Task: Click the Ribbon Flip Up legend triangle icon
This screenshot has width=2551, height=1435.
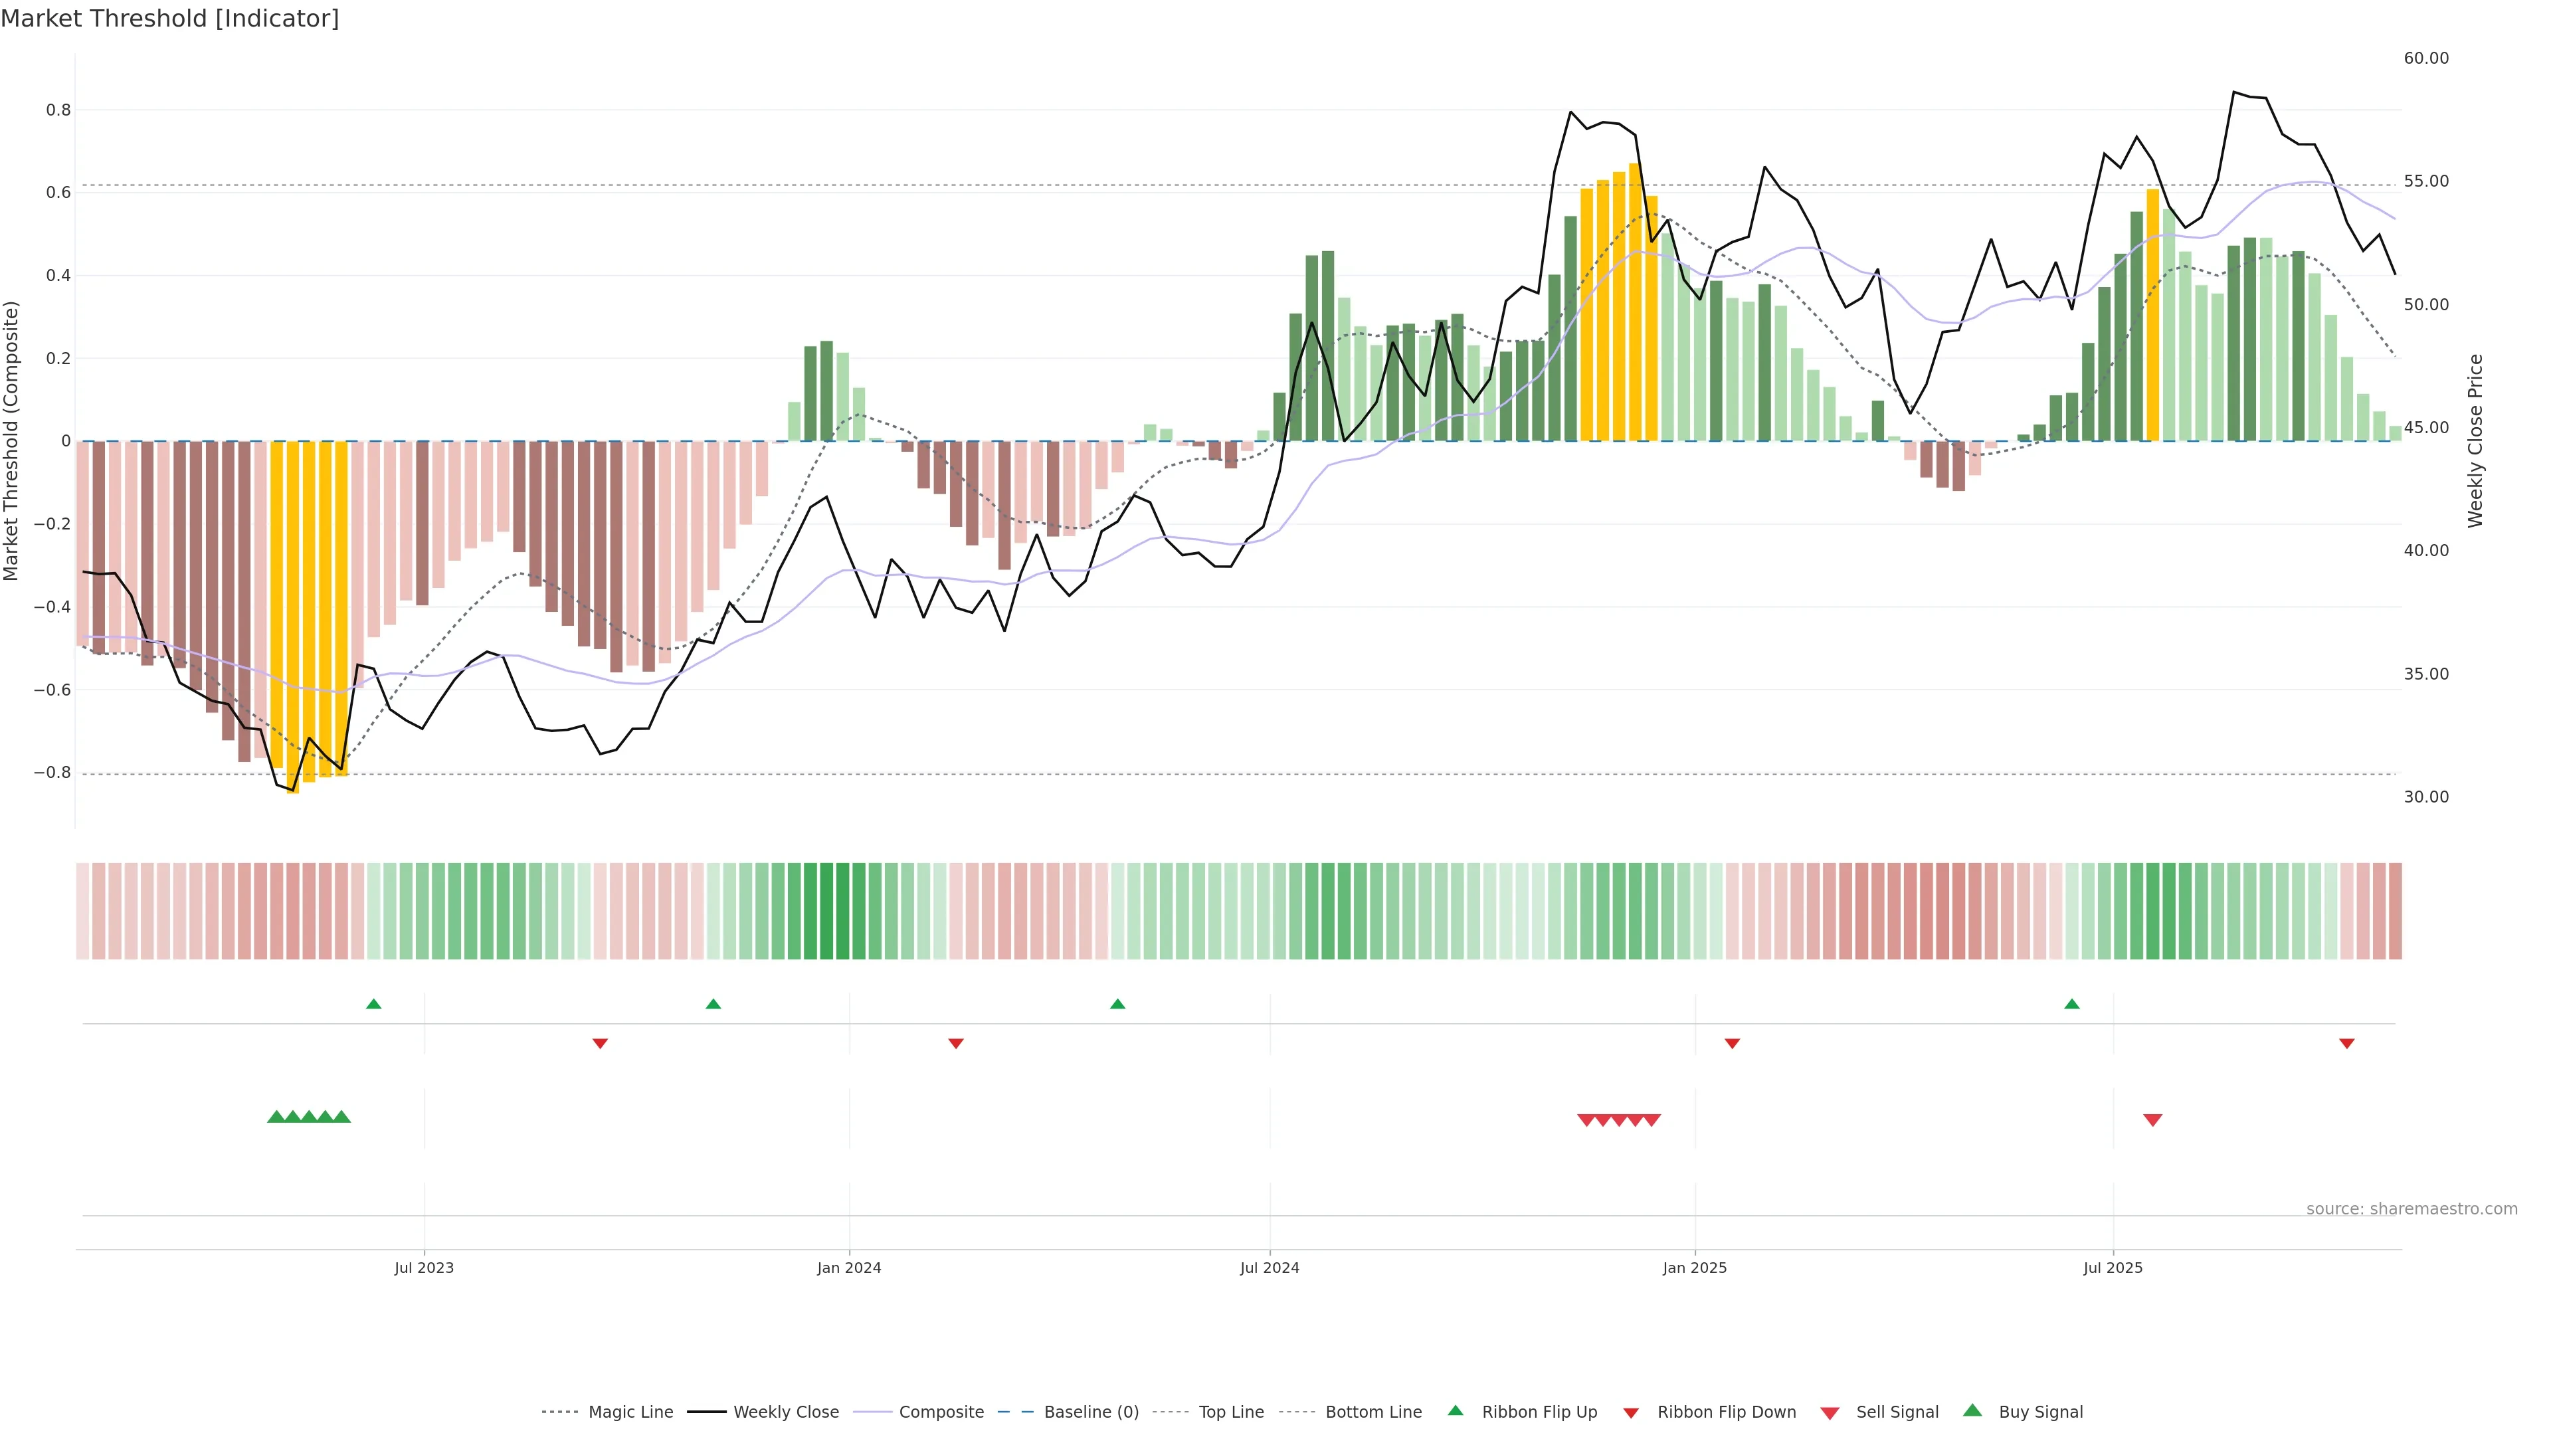Action: click(1455, 1410)
